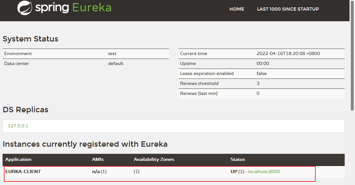Select the Lease expiration enabled label
Viewport: 355px width, 185px height.
[x=207, y=73]
